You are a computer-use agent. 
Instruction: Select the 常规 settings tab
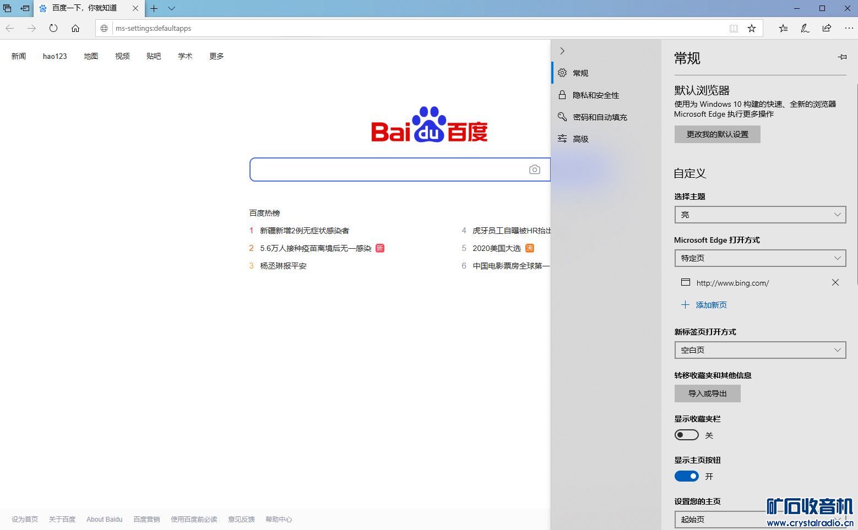pos(606,73)
